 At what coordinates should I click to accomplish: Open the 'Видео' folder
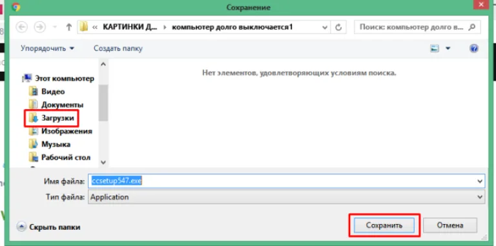pos(46,92)
